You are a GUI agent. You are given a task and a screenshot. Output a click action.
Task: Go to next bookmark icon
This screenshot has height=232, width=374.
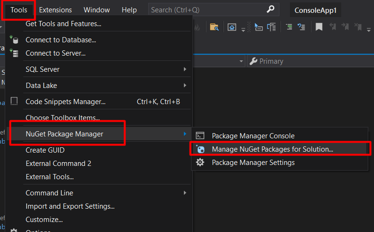pyautogui.click(x=345, y=27)
